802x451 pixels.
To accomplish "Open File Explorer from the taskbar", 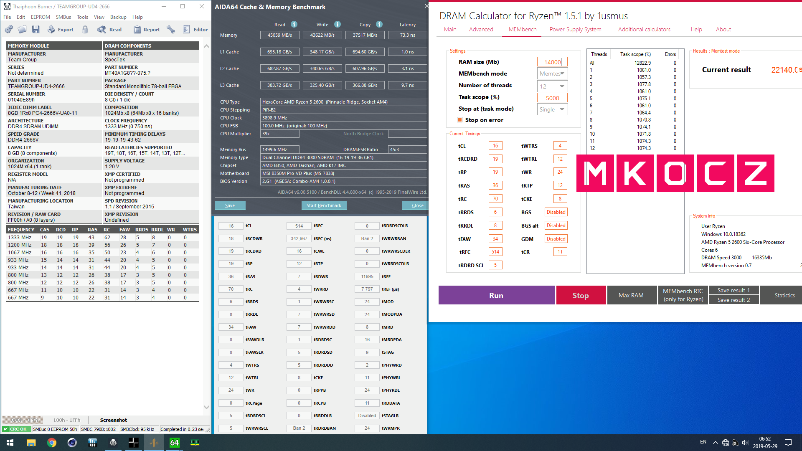I will point(31,443).
